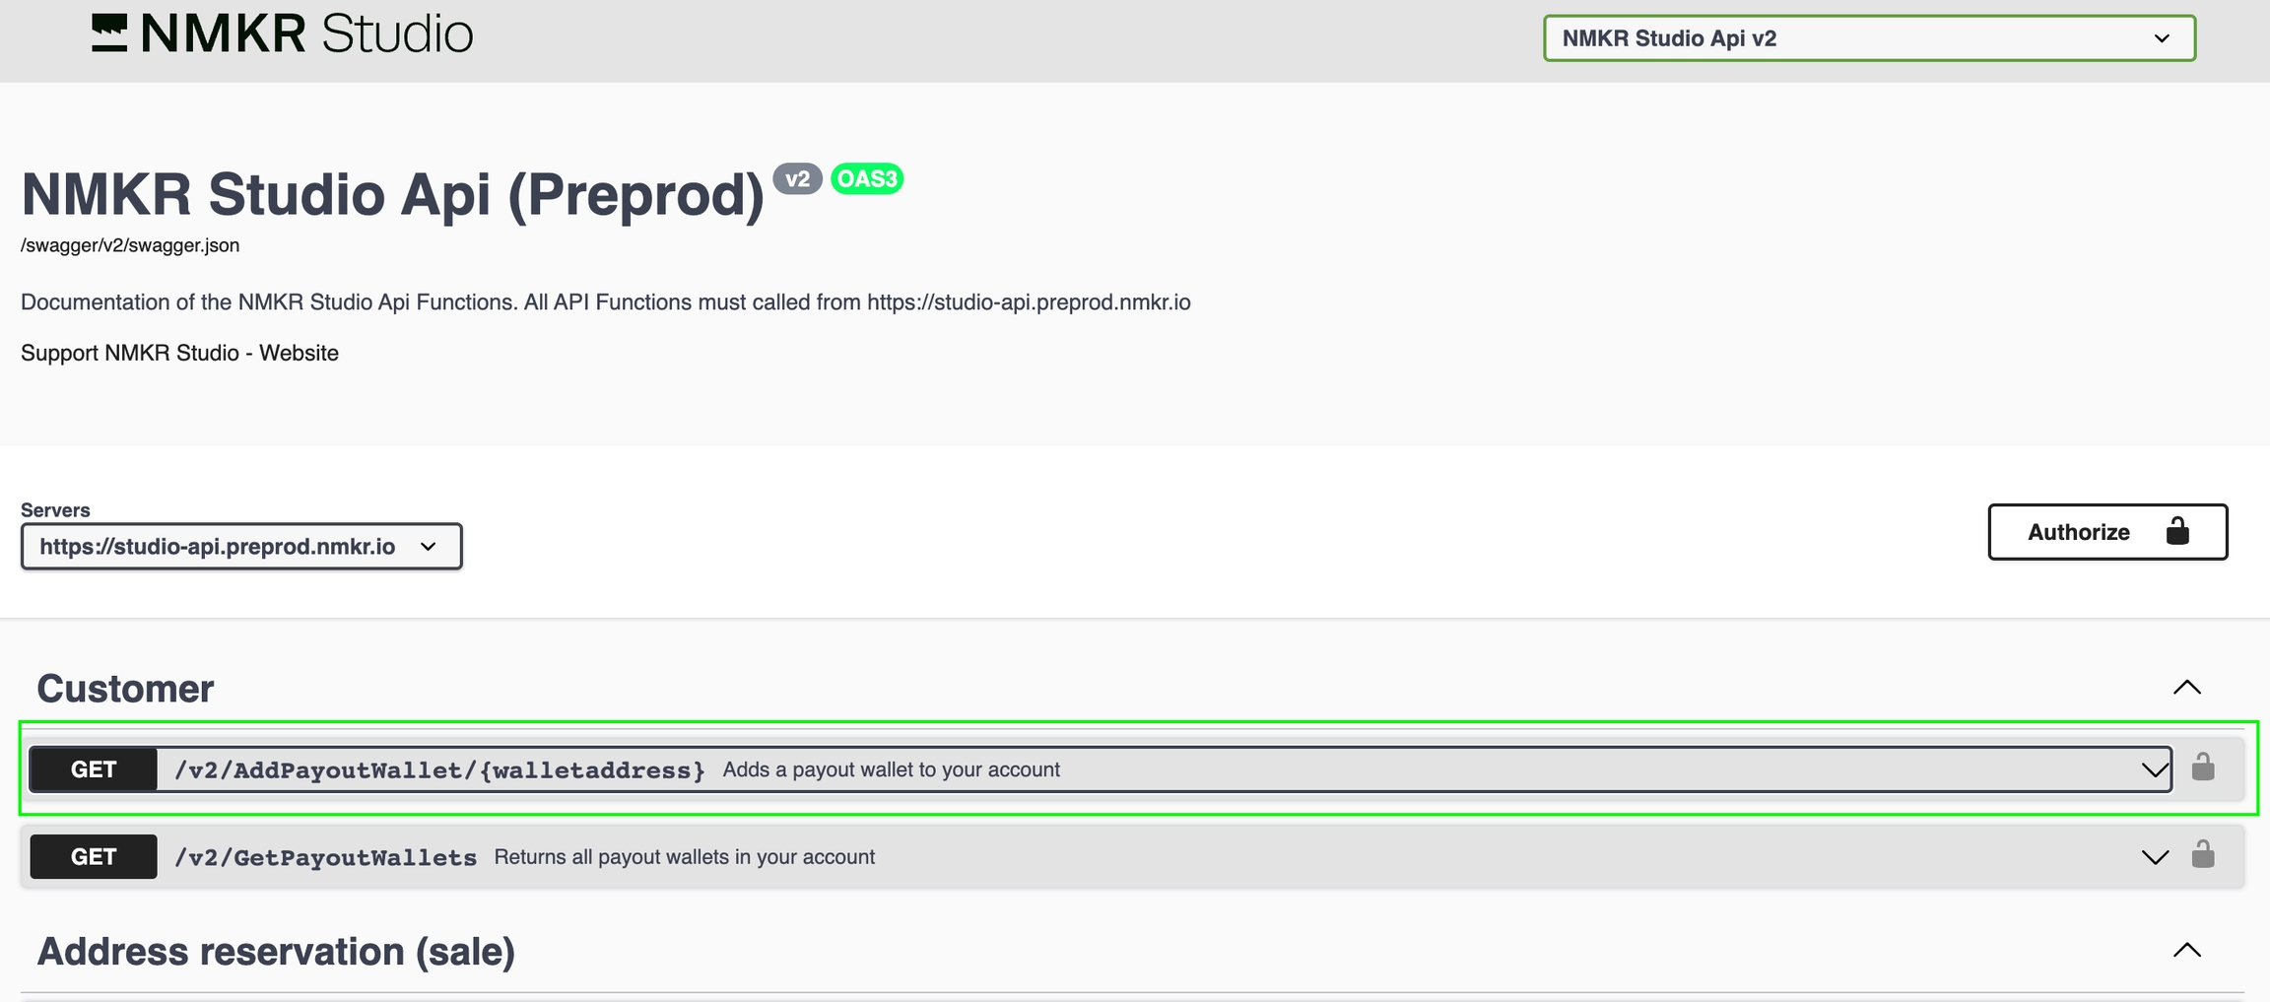The image size is (2270, 1002).
Task: Expand the GetPayoutWallets endpoint using its chevron
Action: (x=2155, y=857)
